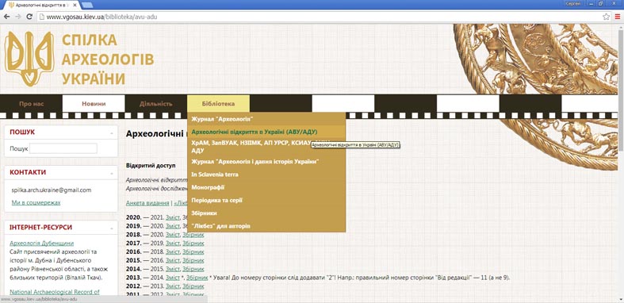Collapse the ІНТЕРНЕТ-РЕСУРСИ panel arrow
Image resolution: width=624 pixels, height=303 pixels.
coord(112,228)
